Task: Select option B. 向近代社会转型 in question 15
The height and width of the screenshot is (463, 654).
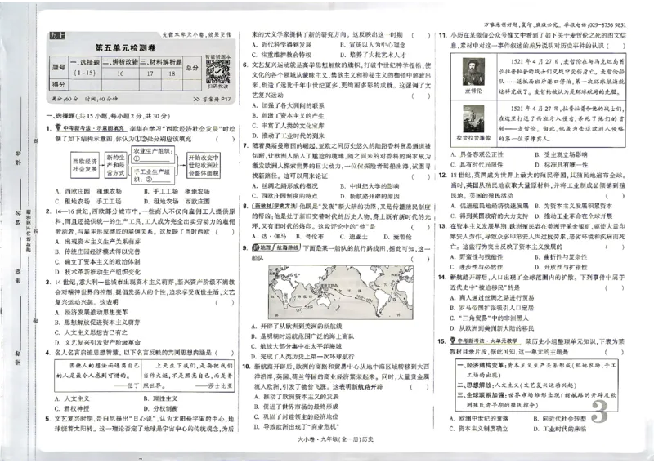Action: (x=560, y=418)
